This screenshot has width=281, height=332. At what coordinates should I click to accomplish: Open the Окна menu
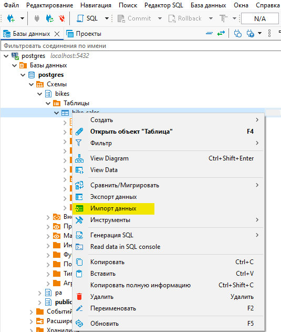click(241, 5)
